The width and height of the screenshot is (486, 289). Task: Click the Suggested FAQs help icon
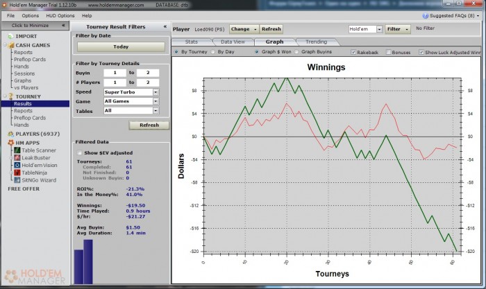pyautogui.click(x=425, y=16)
